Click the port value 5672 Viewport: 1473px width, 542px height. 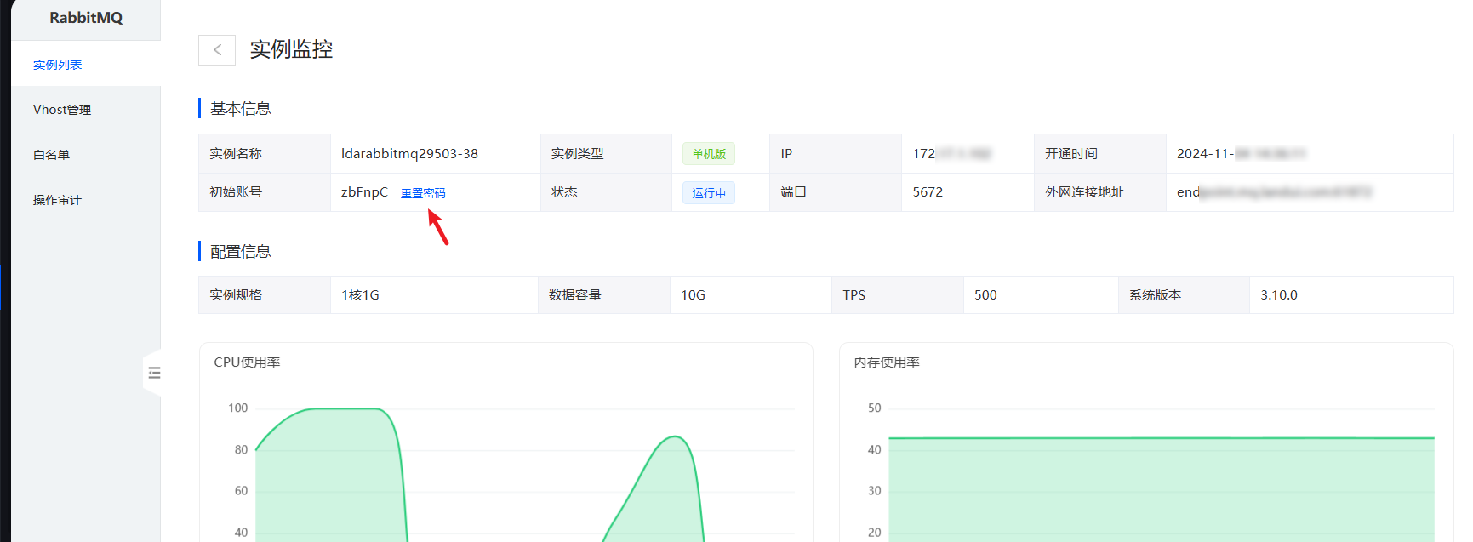[928, 192]
